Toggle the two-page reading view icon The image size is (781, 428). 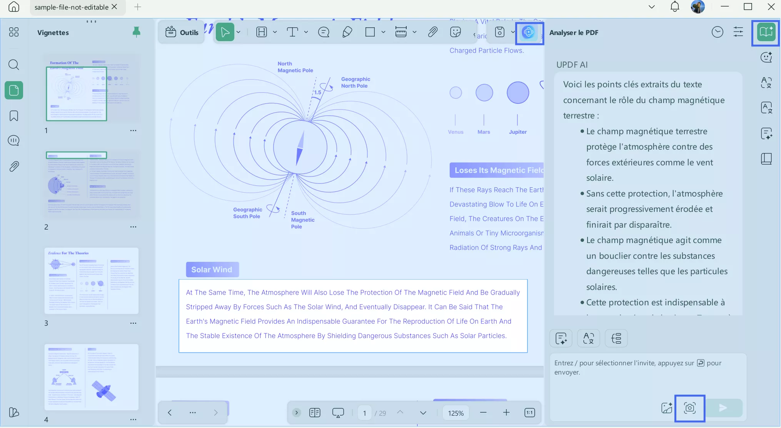[315, 413]
